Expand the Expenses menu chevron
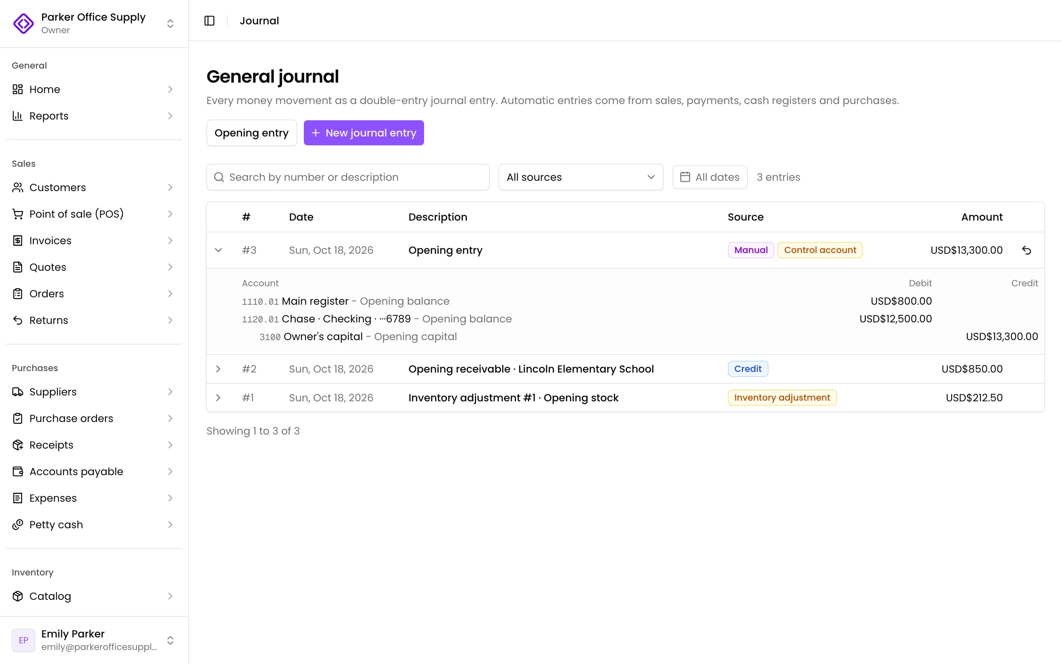This screenshot has width=1062, height=664. [170, 498]
